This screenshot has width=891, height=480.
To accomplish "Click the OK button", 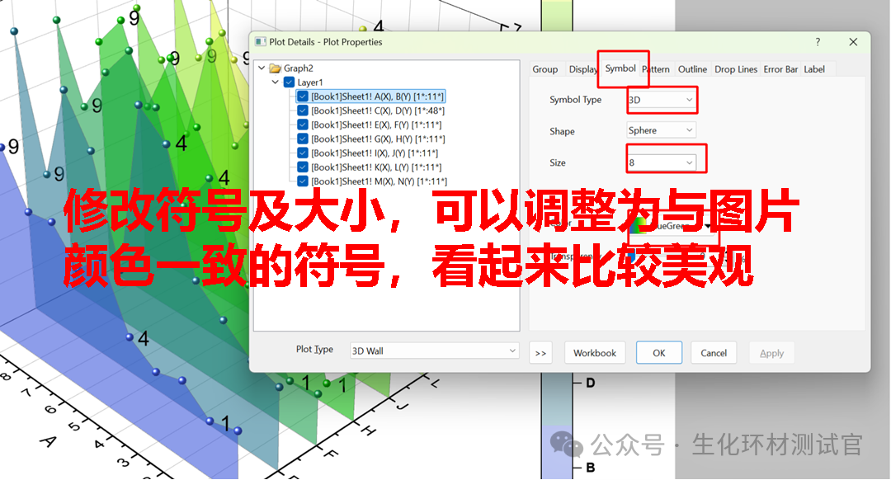I will [658, 353].
